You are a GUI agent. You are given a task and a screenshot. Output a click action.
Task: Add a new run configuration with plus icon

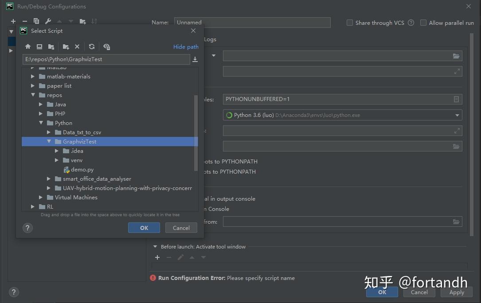[13, 21]
